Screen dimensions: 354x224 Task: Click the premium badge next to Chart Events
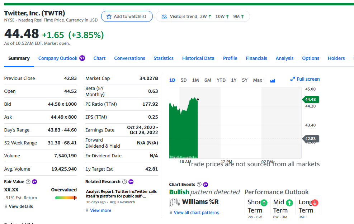[x=206, y=185]
